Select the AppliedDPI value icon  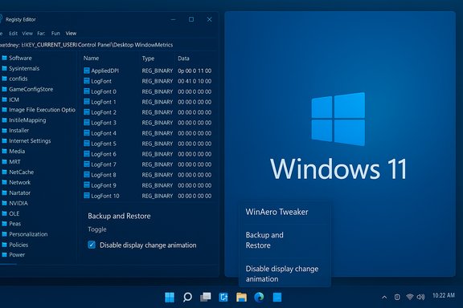click(87, 71)
